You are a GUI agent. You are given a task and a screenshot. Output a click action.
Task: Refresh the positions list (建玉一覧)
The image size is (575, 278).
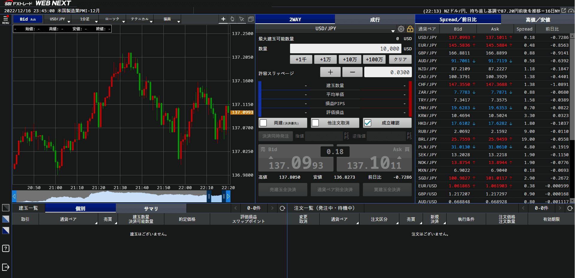point(282,208)
